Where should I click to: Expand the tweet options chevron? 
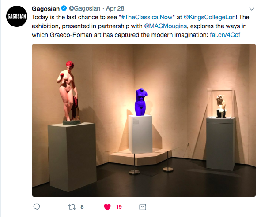pyautogui.click(x=252, y=9)
